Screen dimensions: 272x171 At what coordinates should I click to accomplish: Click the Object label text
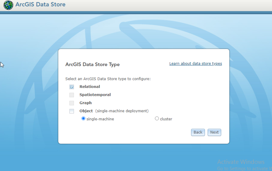pyautogui.click(x=86, y=111)
